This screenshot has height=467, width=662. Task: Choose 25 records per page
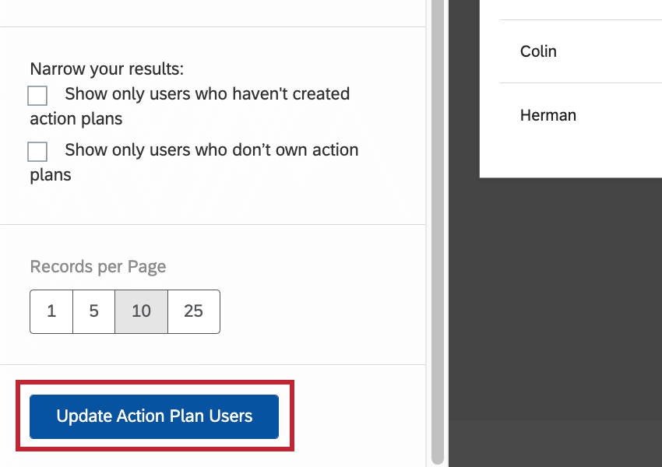point(193,311)
